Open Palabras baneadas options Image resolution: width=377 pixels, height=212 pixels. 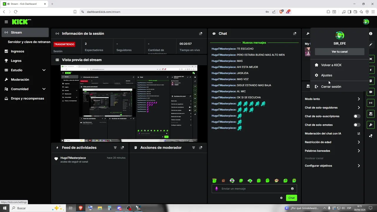(332, 151)
